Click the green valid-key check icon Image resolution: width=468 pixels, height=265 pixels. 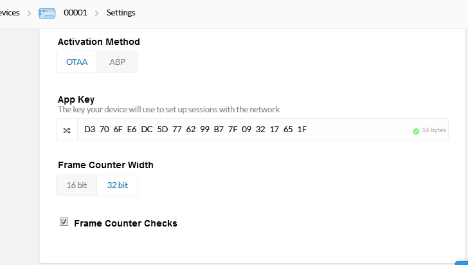pos(416,131)
